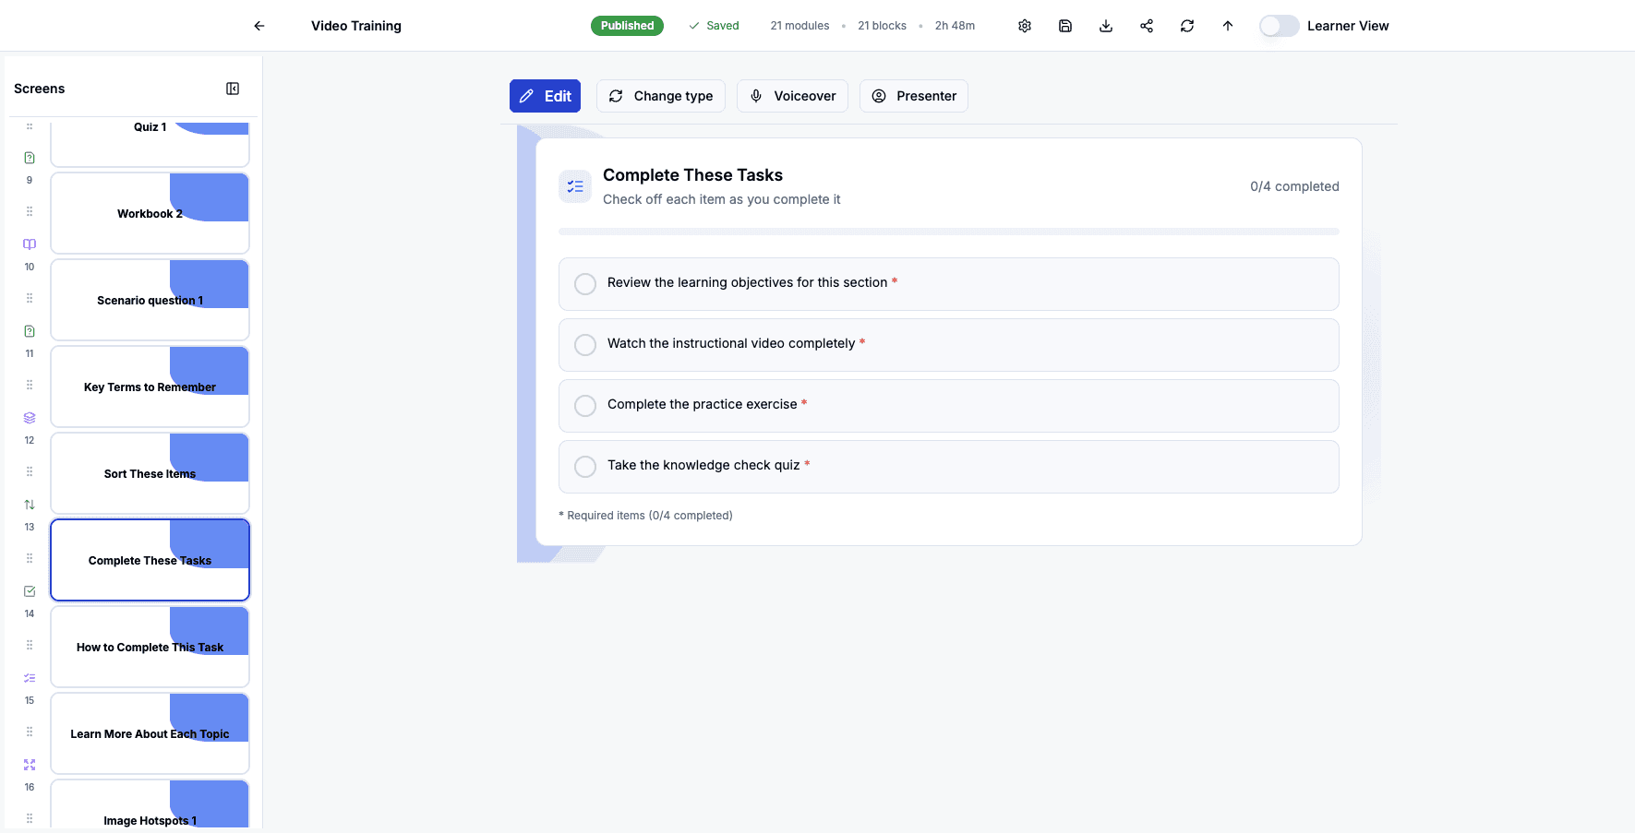Viewport: 1635px width, 833px height.
Task: Select How to Complete This Task thumbnail
Action: point(150,647)
